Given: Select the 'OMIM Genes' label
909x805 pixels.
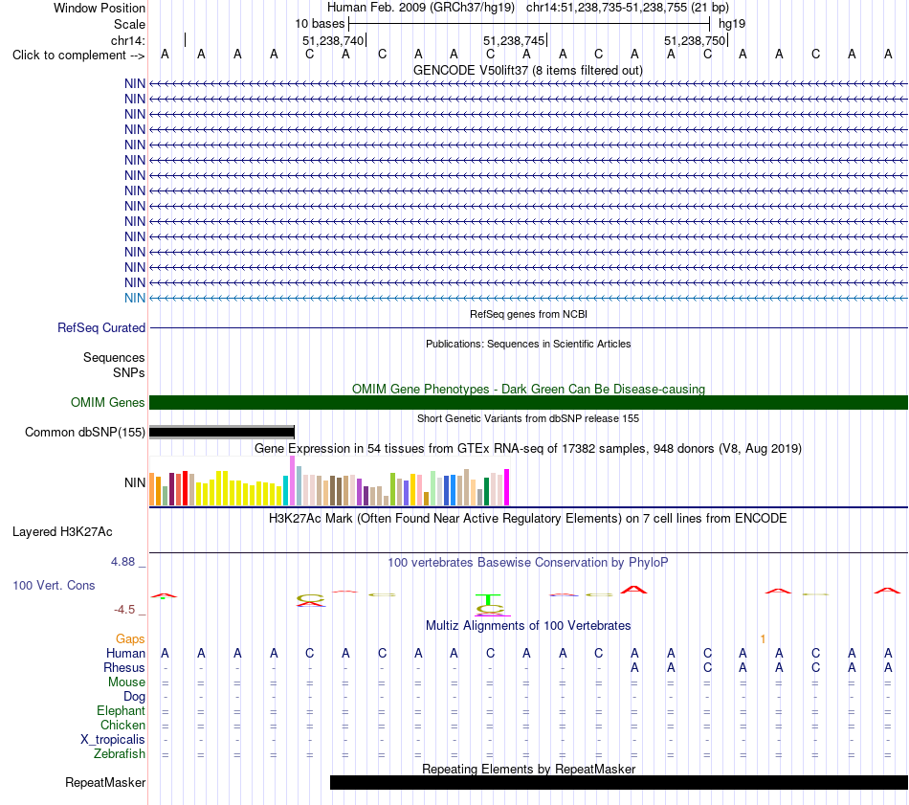Looking at the screenshot, I should [107, 402].
